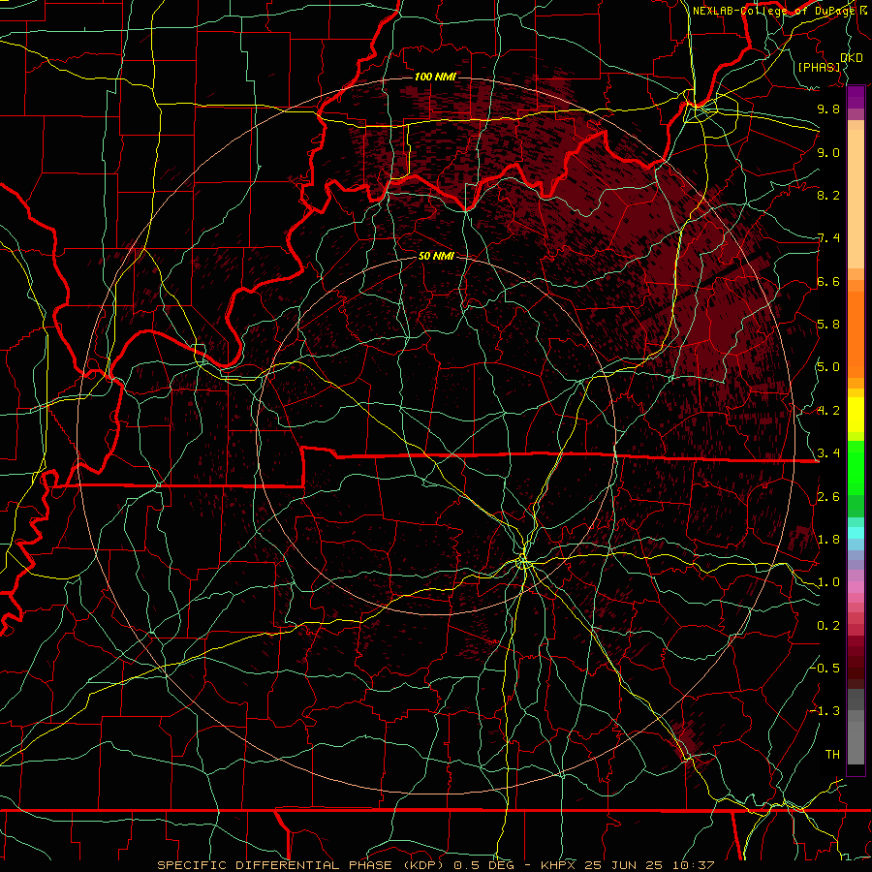Click the 6.6 scale label
Image resolution: width=872 pixels, height=872 pixels.
point(828,281)
